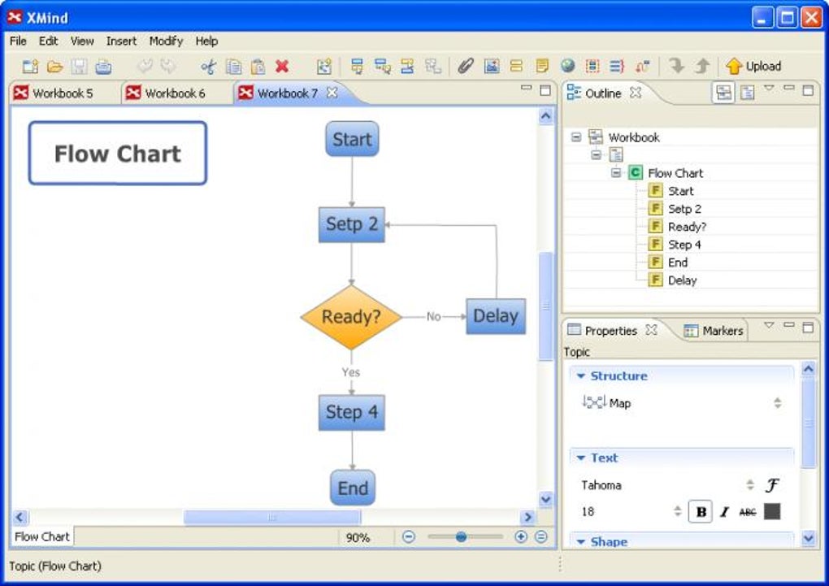Viewport: 829px width, 586px height.
Task: Click the New Sheet toolbar icon
Action: tap(324, 66)
